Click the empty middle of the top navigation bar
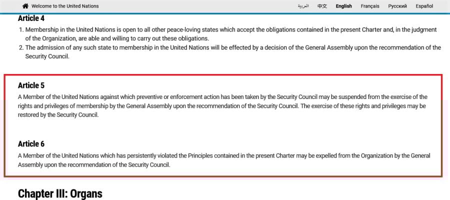Screen dimensions: 450x200 point(200,6)
